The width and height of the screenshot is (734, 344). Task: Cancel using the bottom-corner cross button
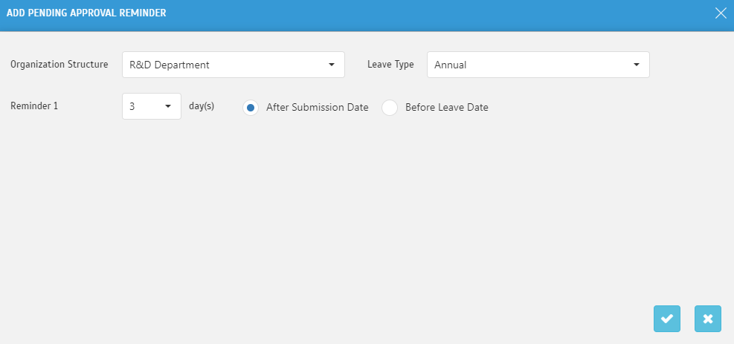click(708, 319)
